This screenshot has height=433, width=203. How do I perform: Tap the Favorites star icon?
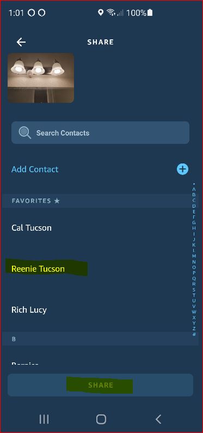(57, 201)
